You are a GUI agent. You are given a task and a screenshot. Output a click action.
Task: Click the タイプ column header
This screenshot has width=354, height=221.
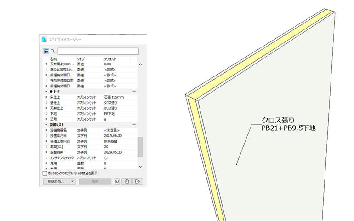click(81, 59)
